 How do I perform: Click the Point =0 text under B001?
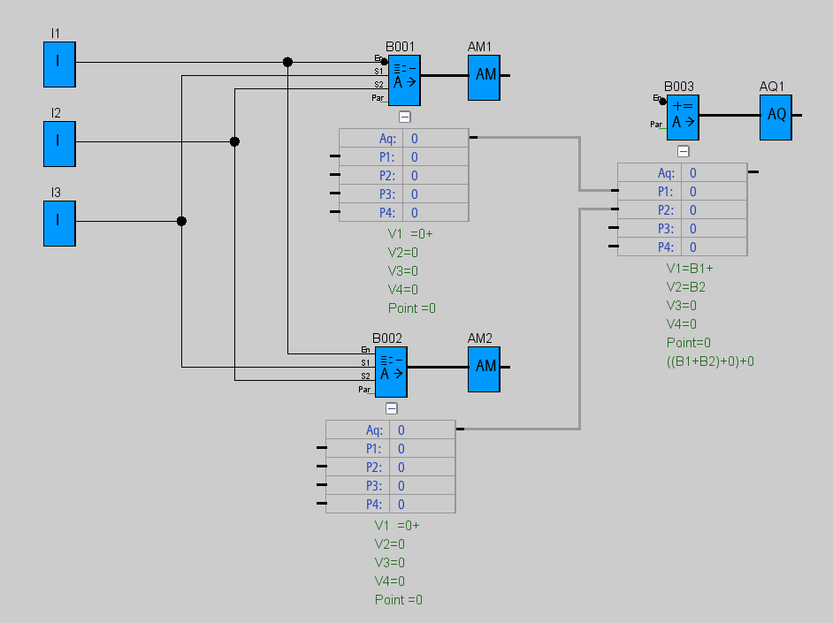tap(412, 308)
